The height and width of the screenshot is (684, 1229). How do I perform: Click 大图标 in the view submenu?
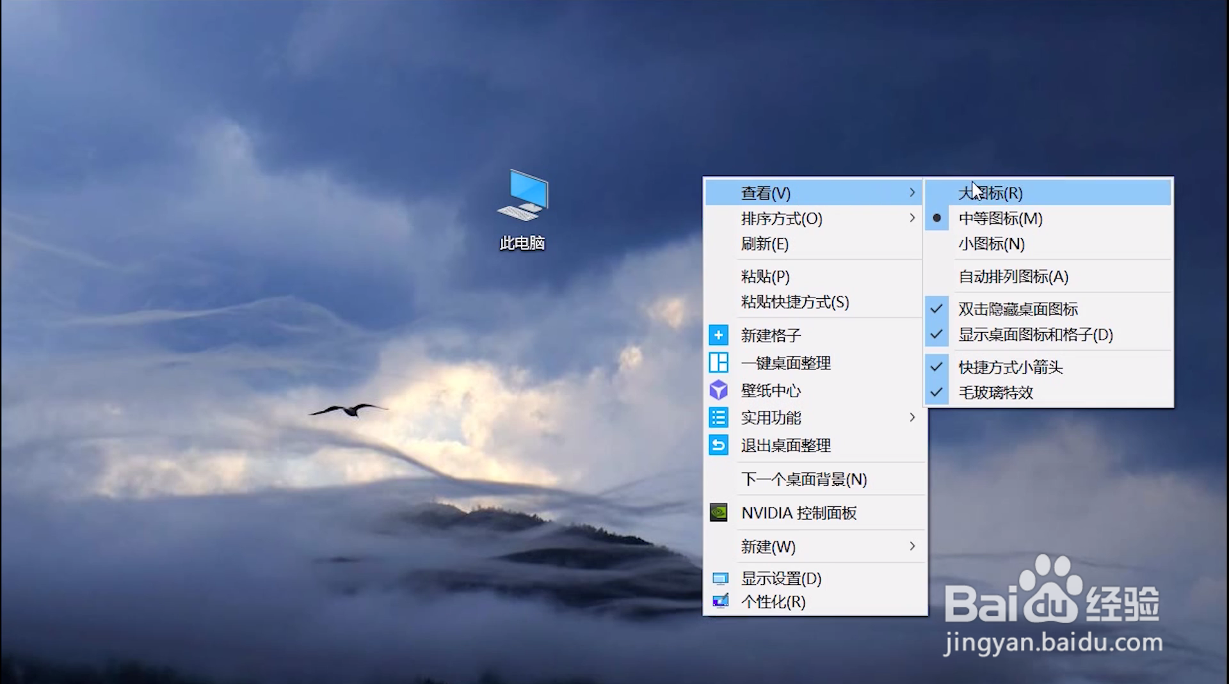(x=991, y=193)
